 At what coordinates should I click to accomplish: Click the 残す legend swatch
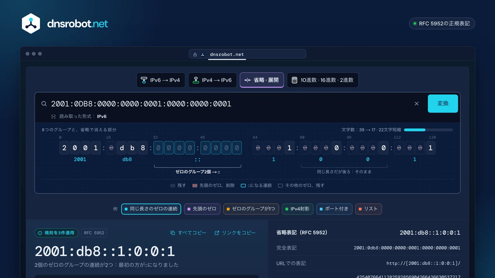(173, 186)
